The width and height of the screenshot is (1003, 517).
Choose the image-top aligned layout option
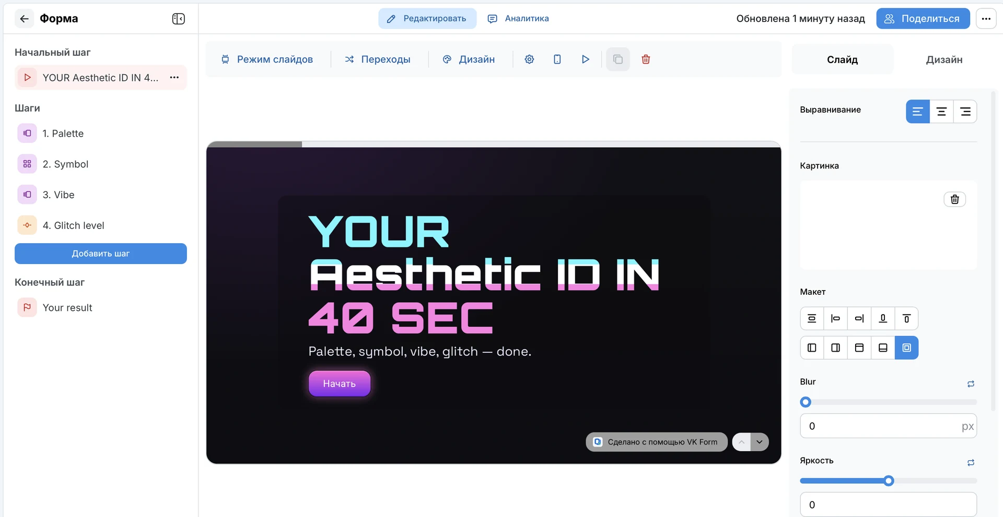[907, 318]
